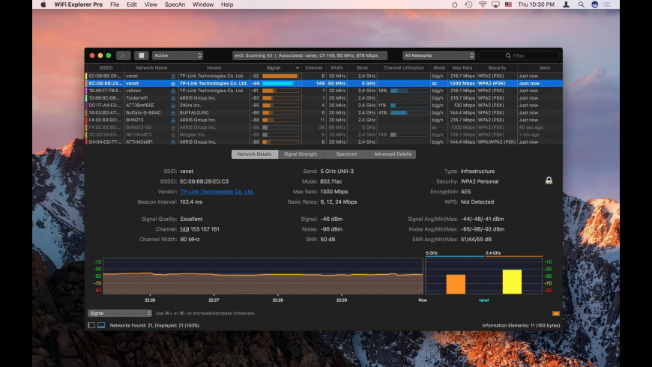Viewport: 652px width, 367px height.
Task: Toggle the blue details pane icon
Action: (101, 326)
